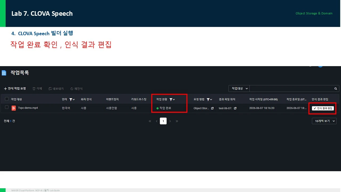Viewport: 341px width, 192px height.
Task: Click into the search text field
Action: [291, 89]
